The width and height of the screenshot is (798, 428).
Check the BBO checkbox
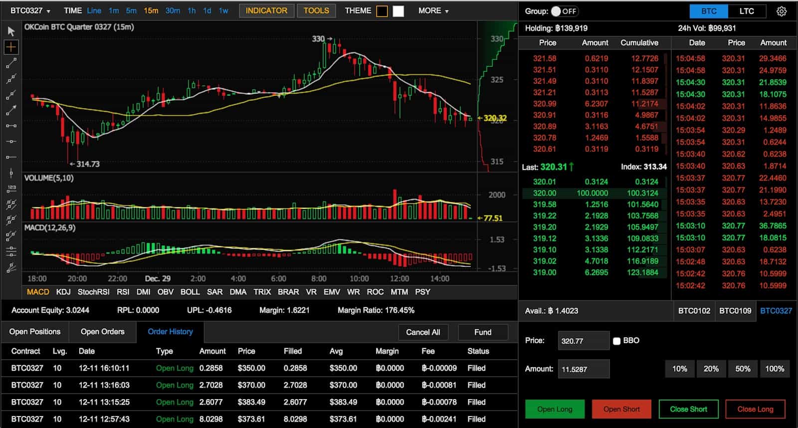tap(616, 341)
